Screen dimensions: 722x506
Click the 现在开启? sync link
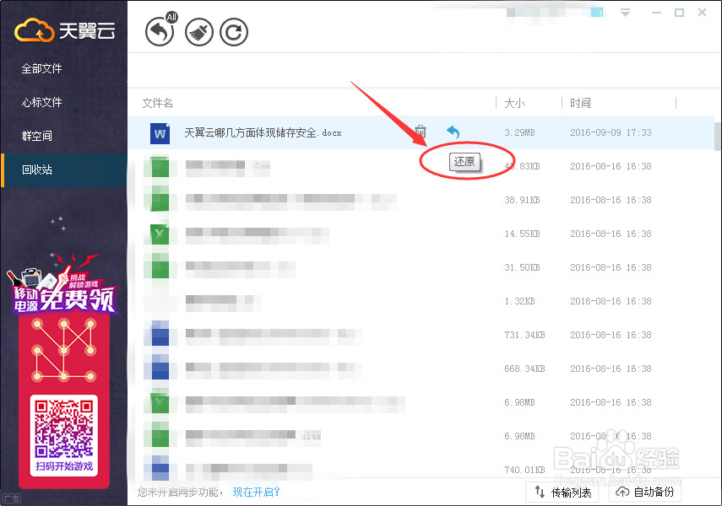tap(256, 492)
